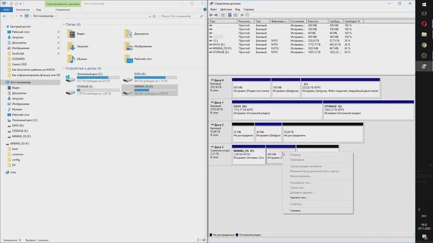Select MINING_OS (F:) partition block on Disk 3
433x243 pixels.
(248, 155)
